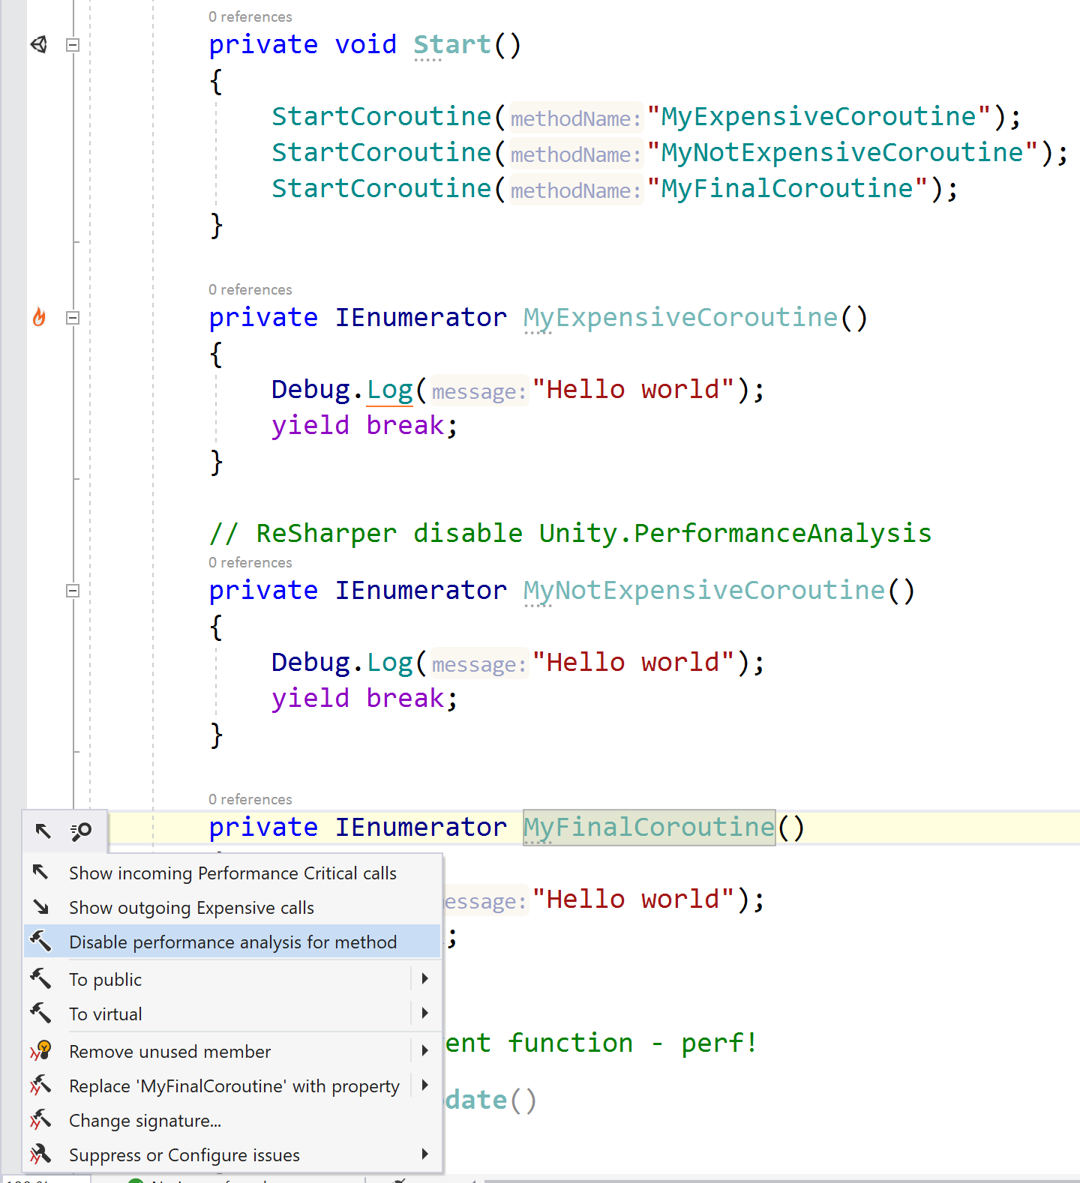The width and height of the screenshot is (1080, 1183).
Task: Click the highlighted MyFinalCoroutine method name
Action: [x=649, y=827]
